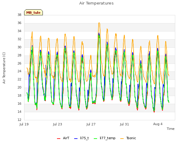Click the 20 y-axis tick label
This screenshot has height=144, width=193.
point(19,87)
